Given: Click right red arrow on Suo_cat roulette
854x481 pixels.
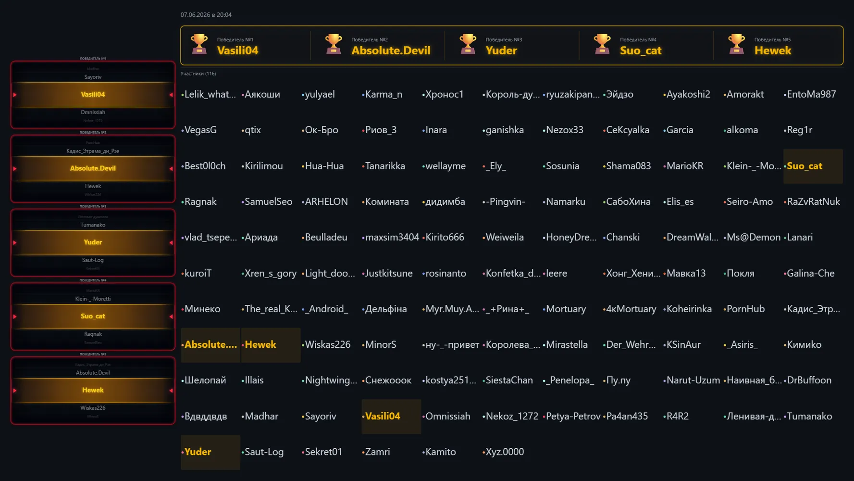Looking at the screenshot, I should click(171, 316).
